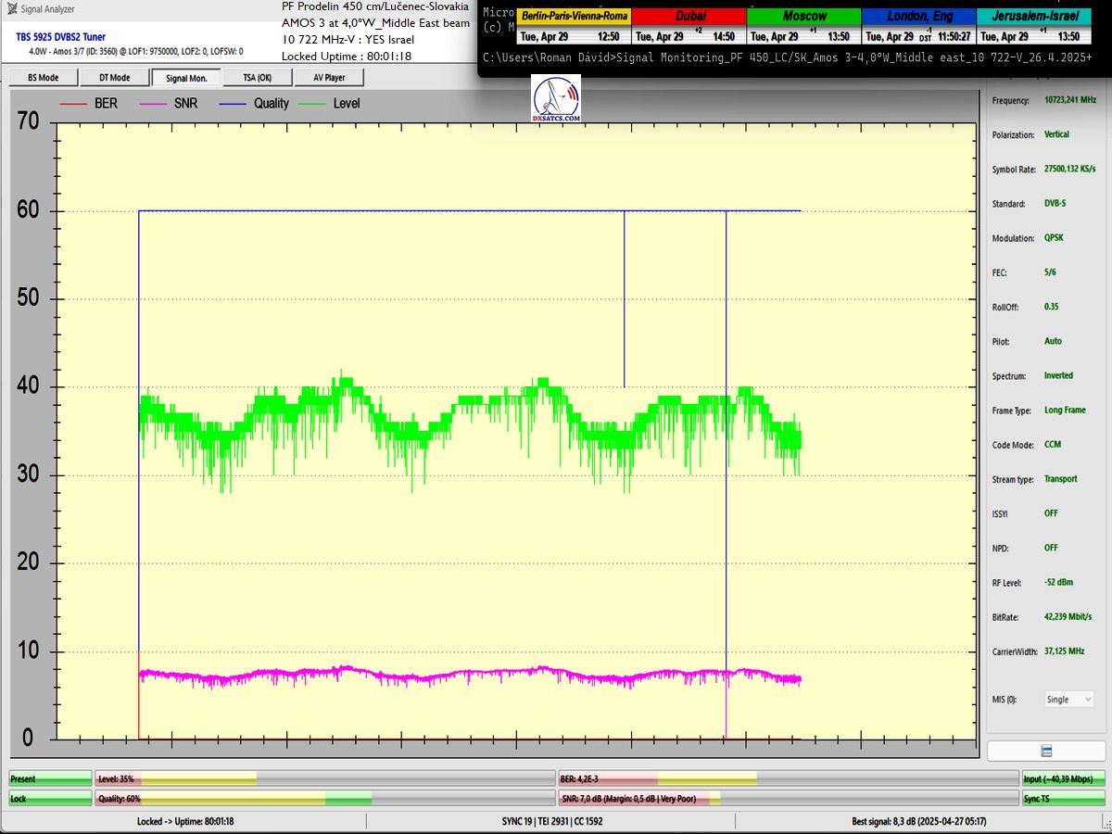Click the green Lock indicator
The image size is (1112, 834).
51,798
